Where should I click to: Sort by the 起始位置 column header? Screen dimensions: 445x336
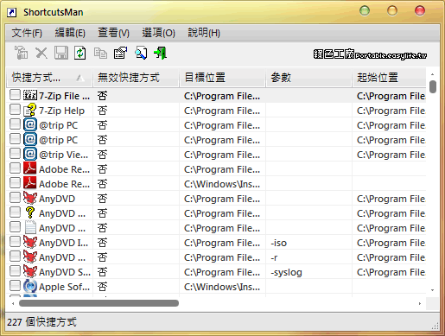tap(389, 78)
